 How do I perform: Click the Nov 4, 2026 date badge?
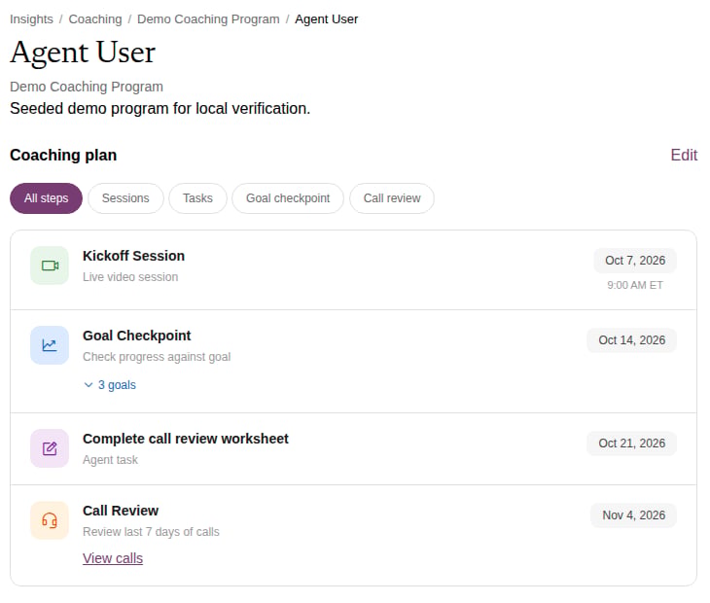[633, 515]
